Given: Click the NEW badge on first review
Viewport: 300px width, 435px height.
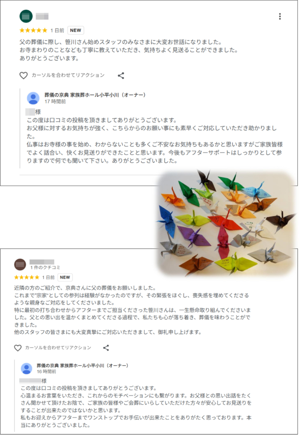Looking at the screenshot, I should tap(76, 30).
